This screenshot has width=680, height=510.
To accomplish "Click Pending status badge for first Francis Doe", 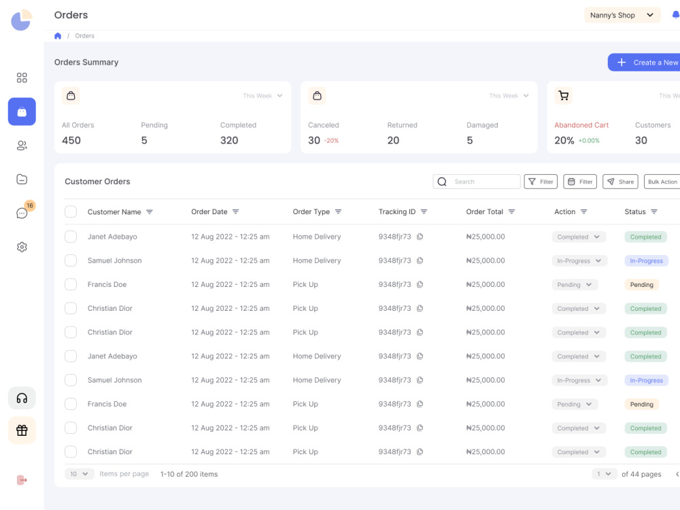I will [642, 284].
